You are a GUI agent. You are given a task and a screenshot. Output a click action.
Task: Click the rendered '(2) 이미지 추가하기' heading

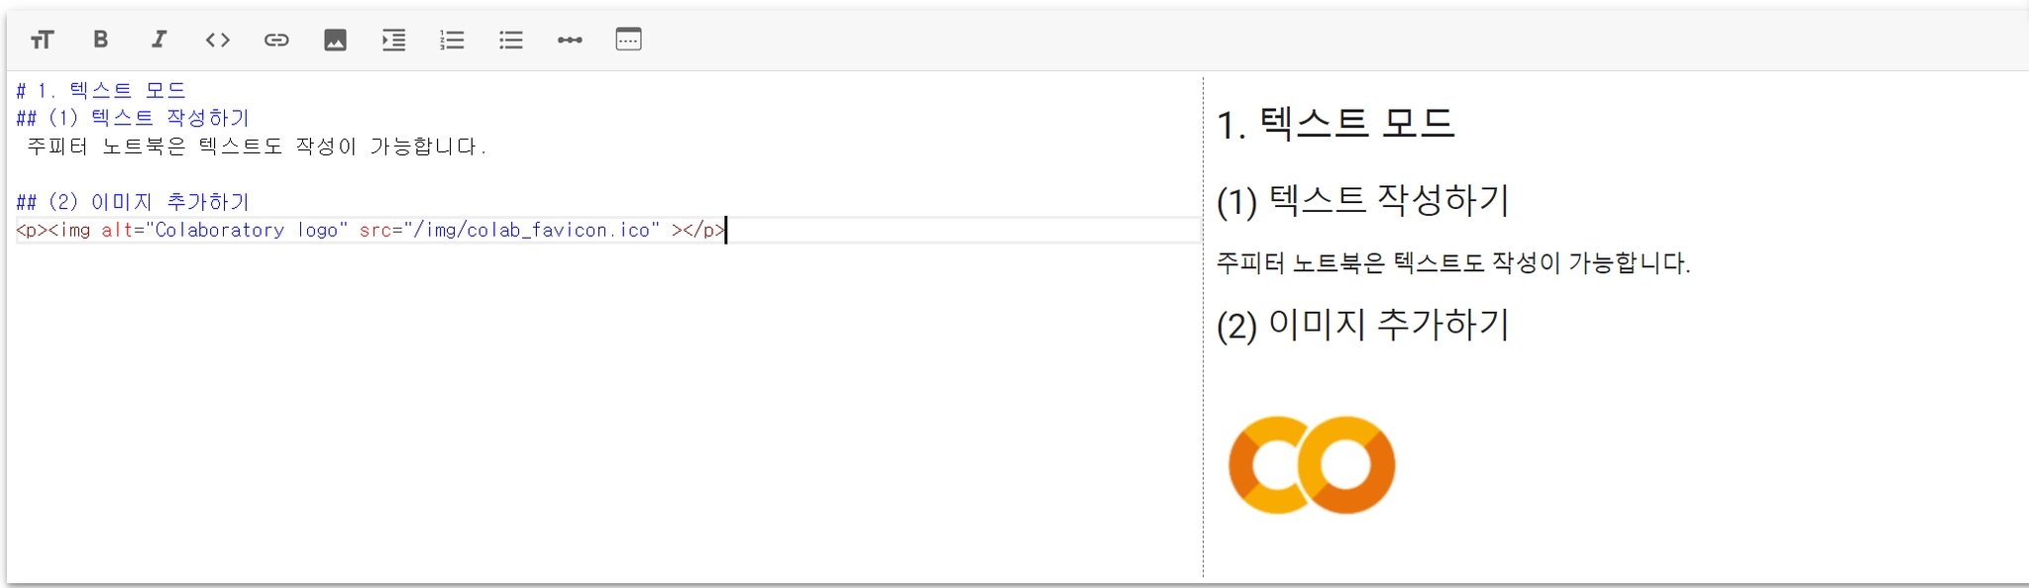click(x=1363, y=325)
